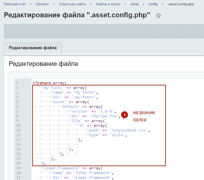Screen dimensions: 204x180
Task: Select the Редактирование файла tab
Action: tap(33, 48)
